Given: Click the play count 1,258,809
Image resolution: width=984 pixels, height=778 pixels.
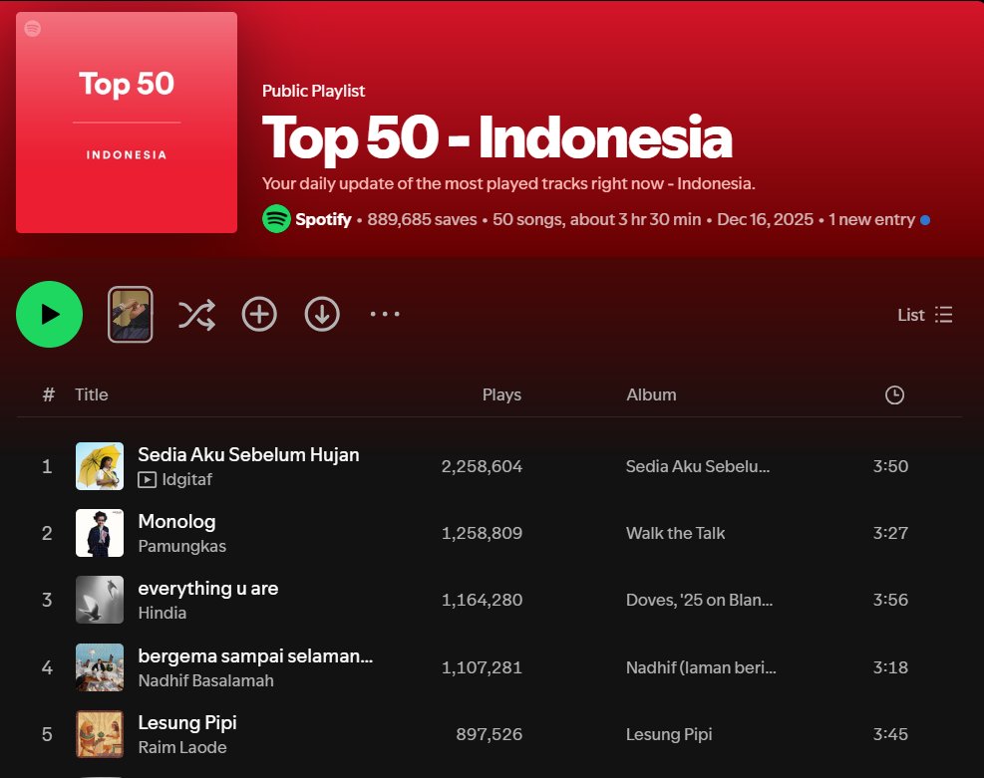Looking at the screenshot, I should [482, 533].
